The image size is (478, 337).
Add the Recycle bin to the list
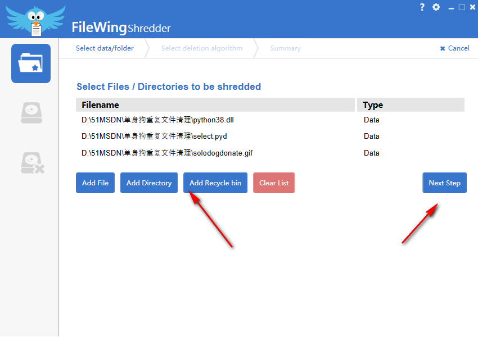(215, 183)
